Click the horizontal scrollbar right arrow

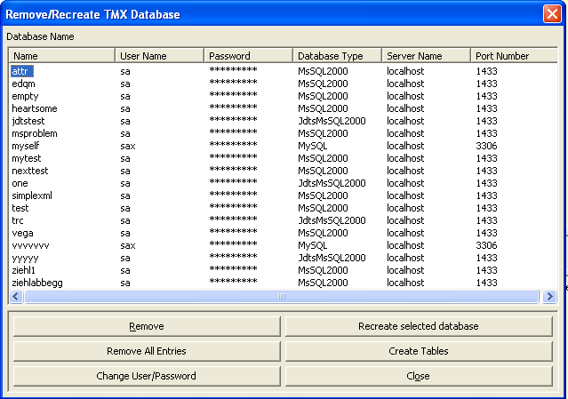click(549, 297)
